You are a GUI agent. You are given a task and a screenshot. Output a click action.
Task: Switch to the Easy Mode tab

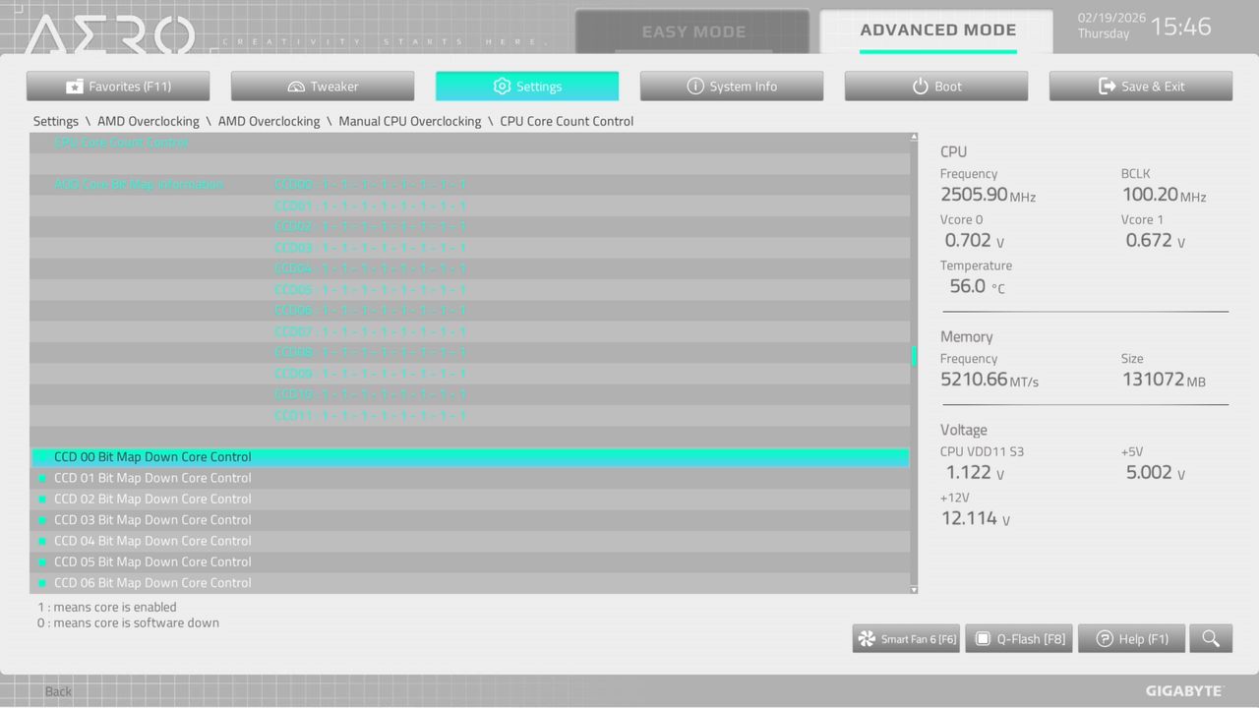point(692,30)
